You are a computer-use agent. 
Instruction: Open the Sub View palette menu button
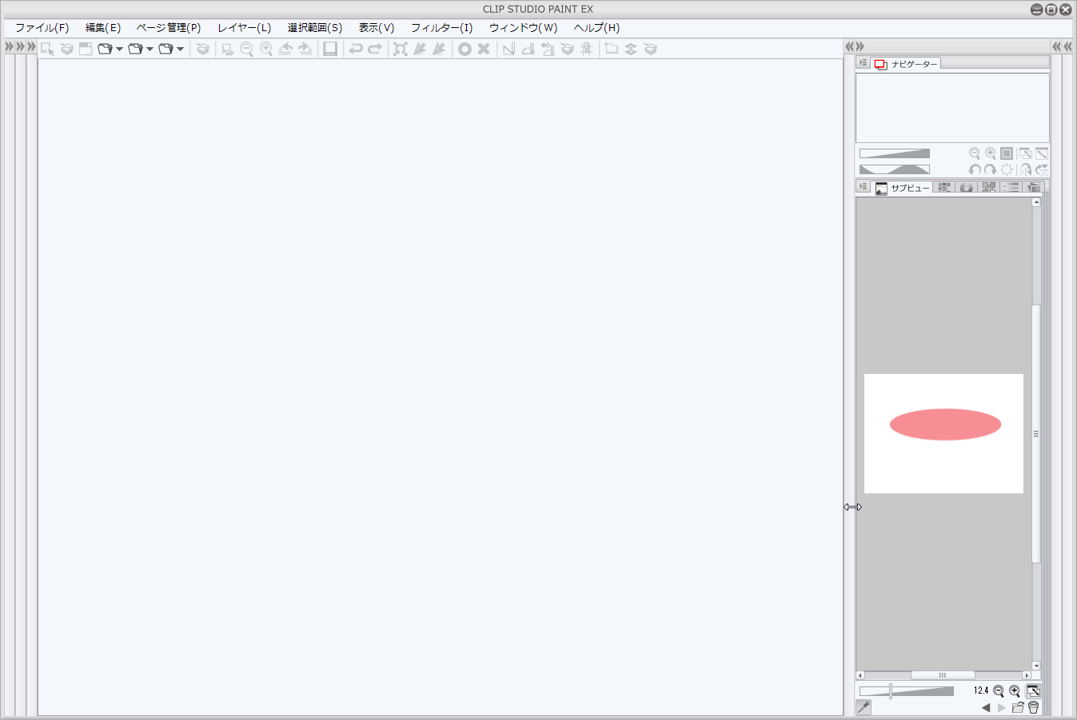[x=863, y=187]
